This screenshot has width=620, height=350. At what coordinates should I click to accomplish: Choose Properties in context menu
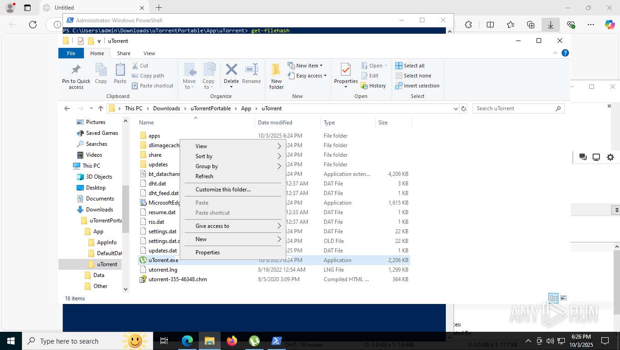(233, 252)
